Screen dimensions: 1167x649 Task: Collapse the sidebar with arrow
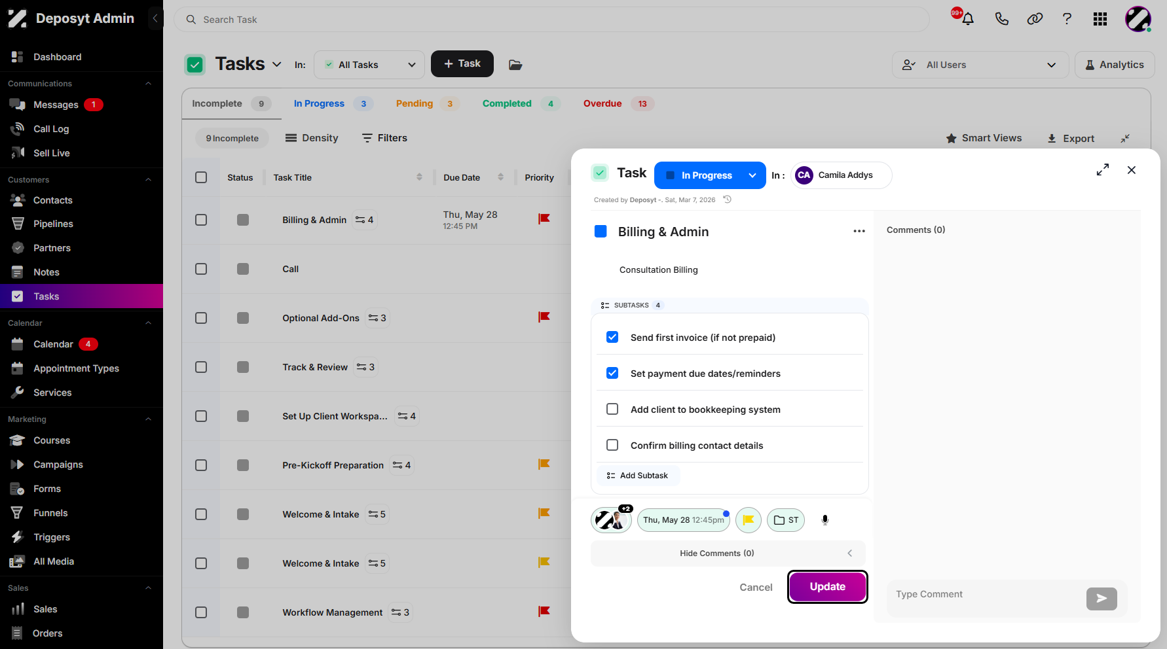pyautogui.click(x=155, y=18)
